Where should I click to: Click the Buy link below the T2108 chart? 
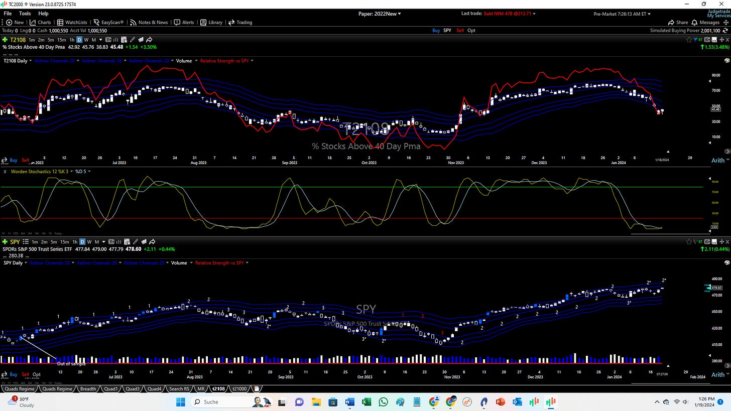click(x=14, y=161)
